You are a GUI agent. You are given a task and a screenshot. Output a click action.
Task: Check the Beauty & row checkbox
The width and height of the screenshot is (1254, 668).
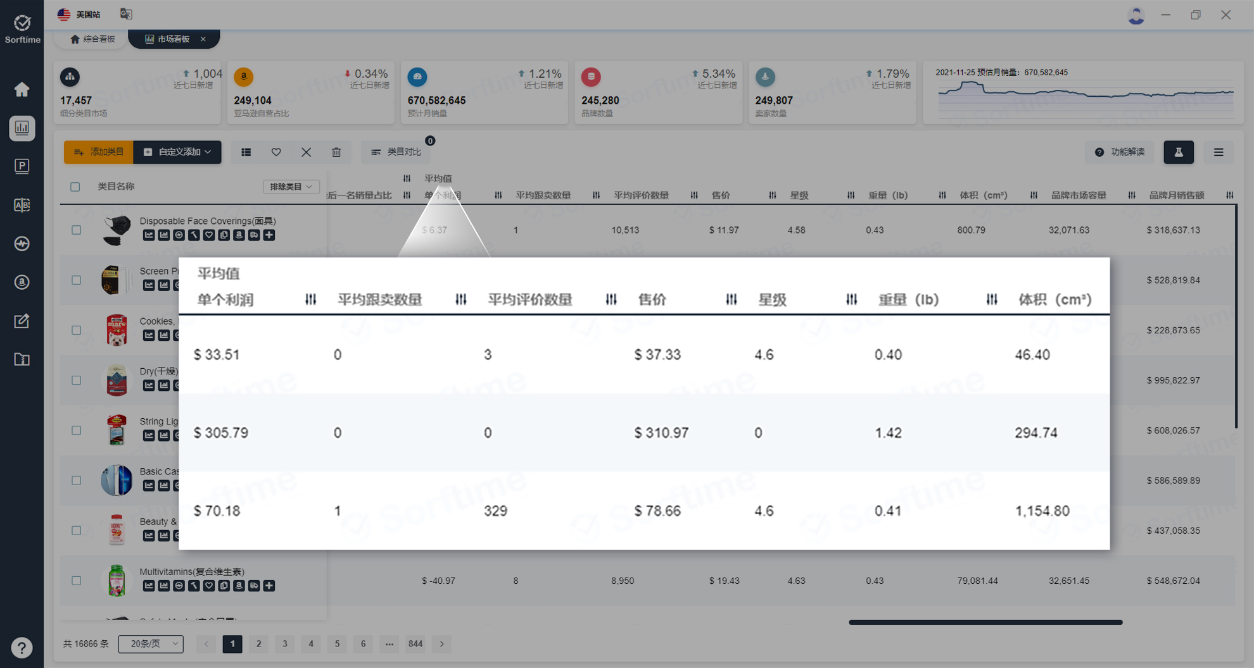click(x=76, y=530)
